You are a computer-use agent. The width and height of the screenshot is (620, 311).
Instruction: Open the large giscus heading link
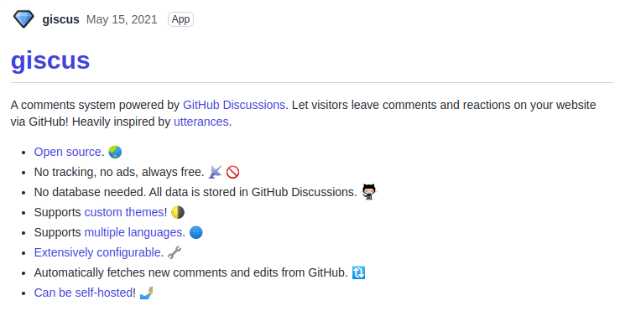point(50,60)
